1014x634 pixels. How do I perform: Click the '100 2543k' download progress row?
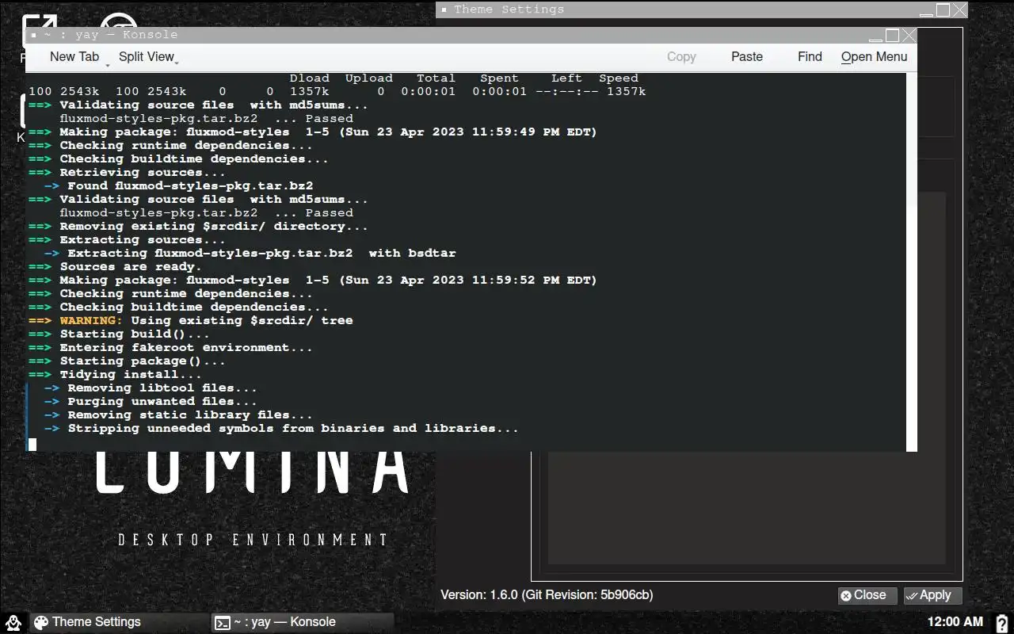coord(337,91)
